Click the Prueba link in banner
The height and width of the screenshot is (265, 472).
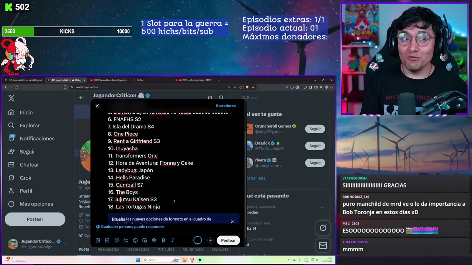click(119, 219)
